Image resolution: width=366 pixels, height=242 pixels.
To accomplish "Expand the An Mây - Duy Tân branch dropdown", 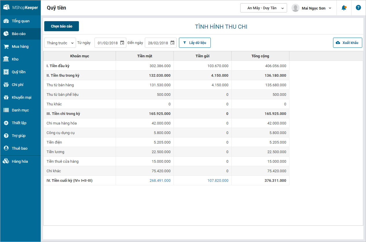I will (x=264, y=8).
